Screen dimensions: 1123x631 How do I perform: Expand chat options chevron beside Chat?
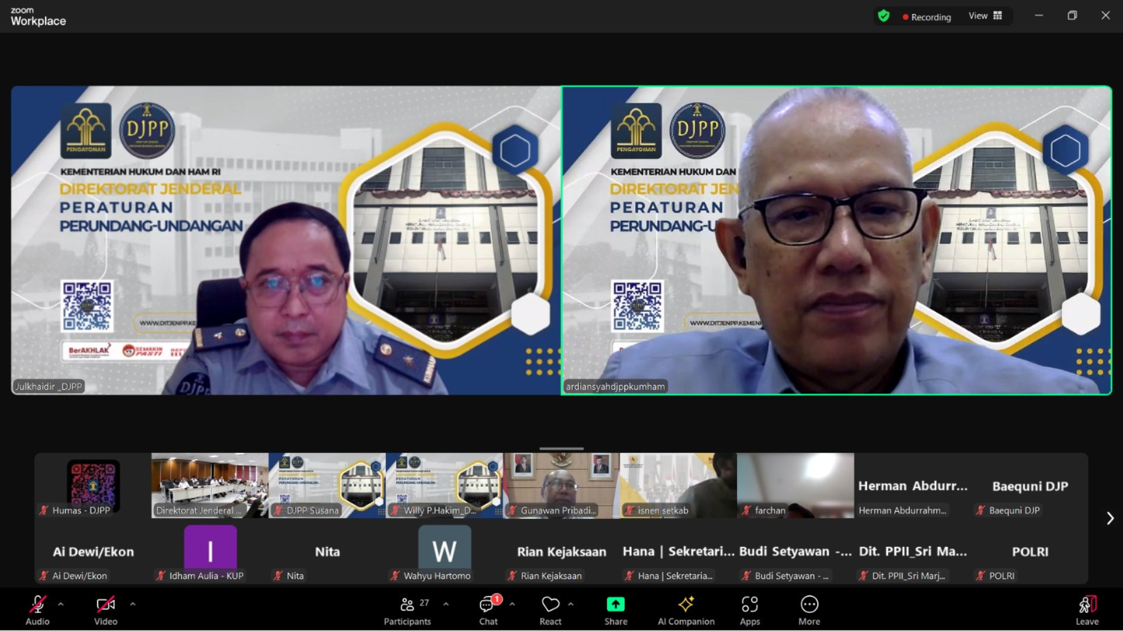512,604
